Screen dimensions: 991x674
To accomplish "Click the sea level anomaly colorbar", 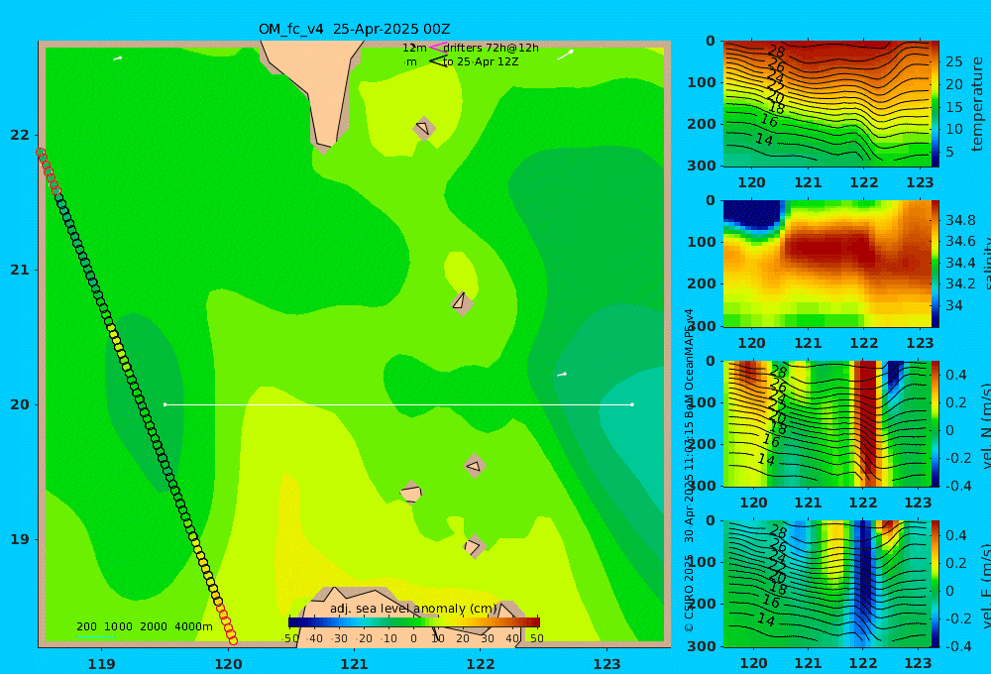I will 414,622.
